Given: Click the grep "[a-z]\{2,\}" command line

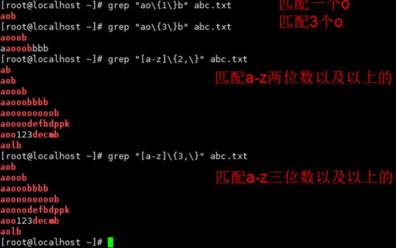Looking at the screenshot, I should (124, 59).
